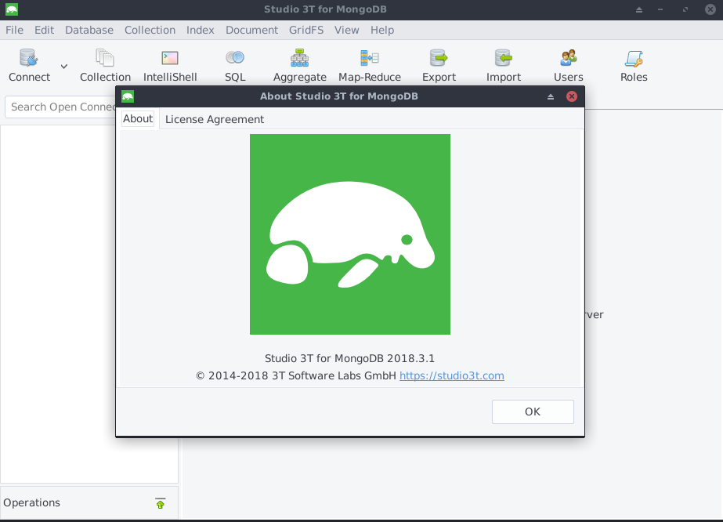Open the Index menu
The height and width of the screenshot is (522, 723).
(x=200, y=30)
